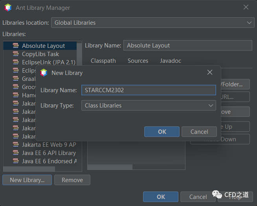Click the EclipseLink (JPA 2.1) library icon
This screenshot has height=206, width=257.
pyautogui.click(x=16, y=62)
